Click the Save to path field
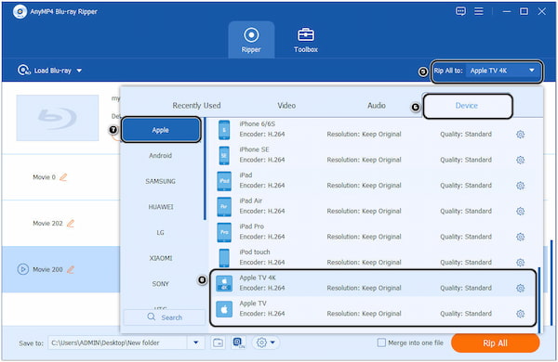558x362 pixels. point(117,343)
